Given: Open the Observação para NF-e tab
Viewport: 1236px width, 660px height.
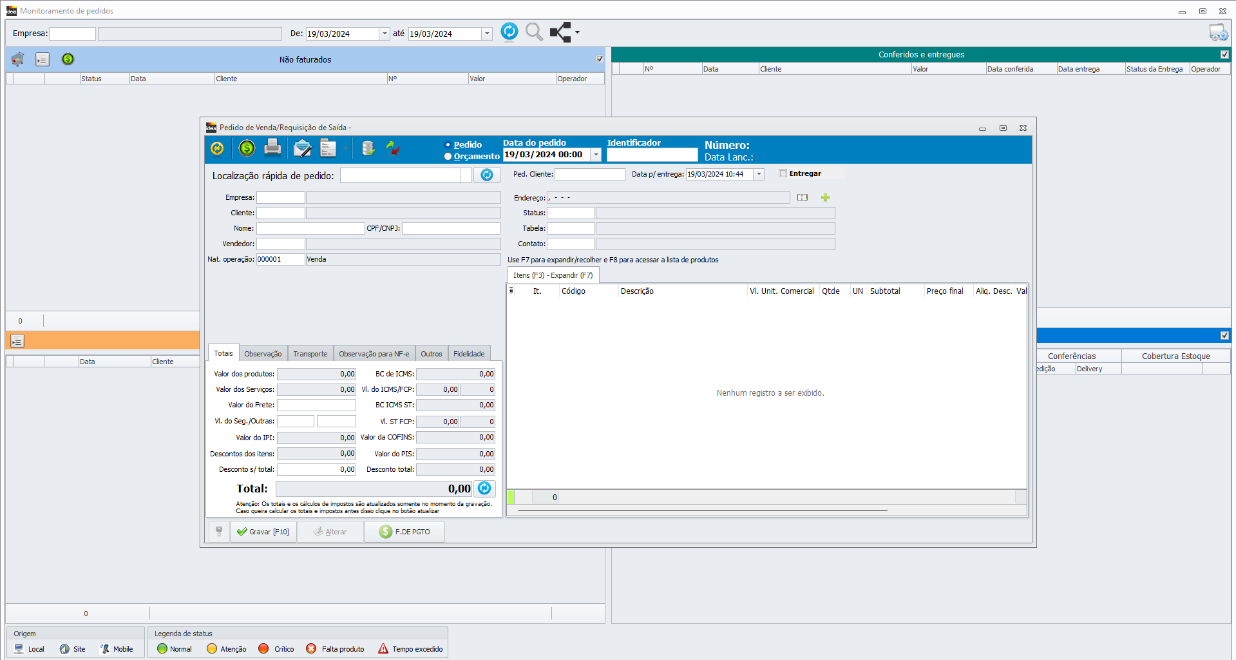Looking at the screenshot, I should pyautogui.click(x=374, y=354).
